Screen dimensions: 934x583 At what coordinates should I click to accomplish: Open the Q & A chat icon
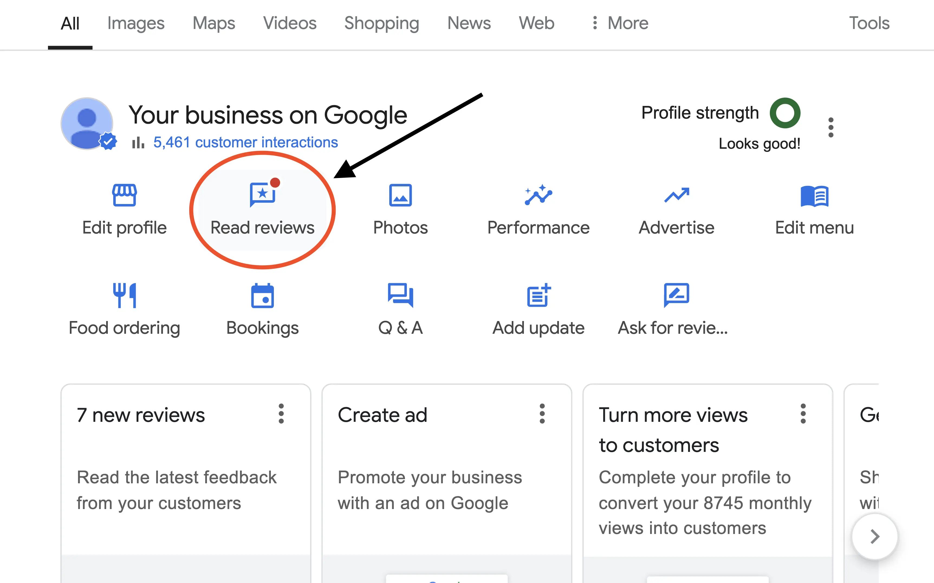tap(400, 295)
